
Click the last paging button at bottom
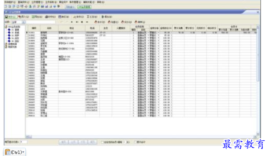[x=92, y=142]
